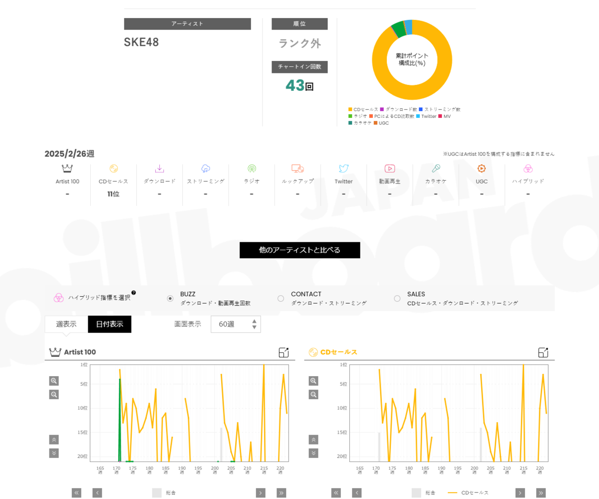Click red MV swatch in donut legend
Screen dimensions: 599x499
pyautogui.click(x=440, y=116)
